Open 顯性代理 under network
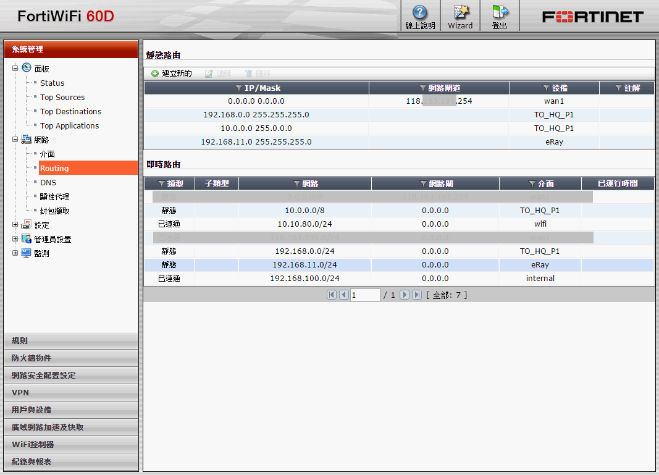 [54, 196]
